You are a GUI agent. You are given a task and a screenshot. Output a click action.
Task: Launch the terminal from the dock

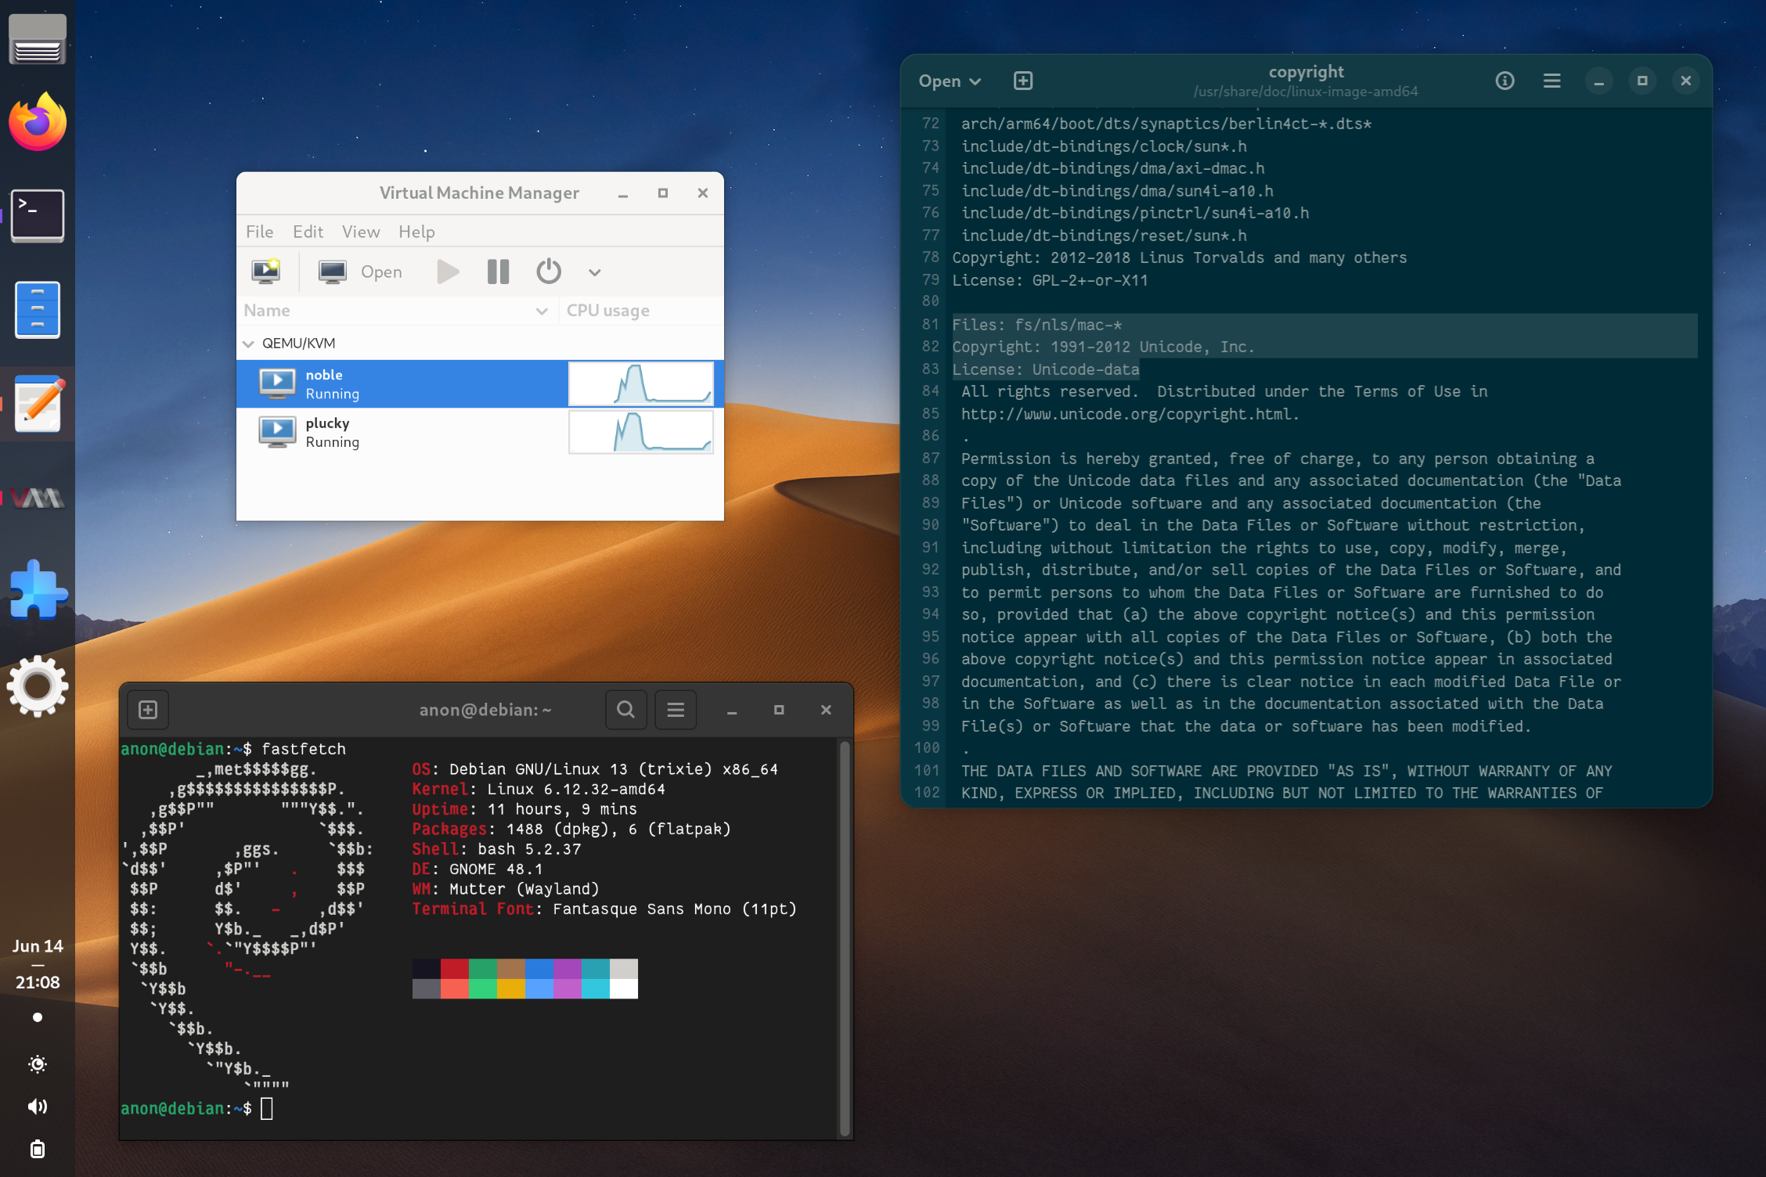pos(38,215)
